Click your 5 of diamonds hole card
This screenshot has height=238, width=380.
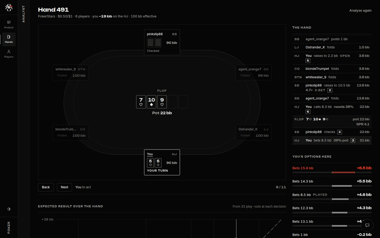[x=158, y=163]
